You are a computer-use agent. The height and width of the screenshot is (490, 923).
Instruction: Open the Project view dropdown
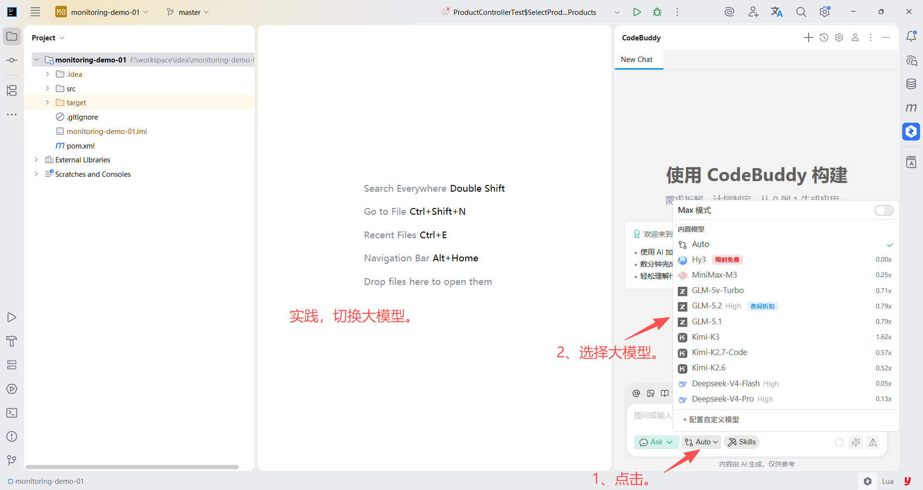pyautogui.click(x=48, y=37)
